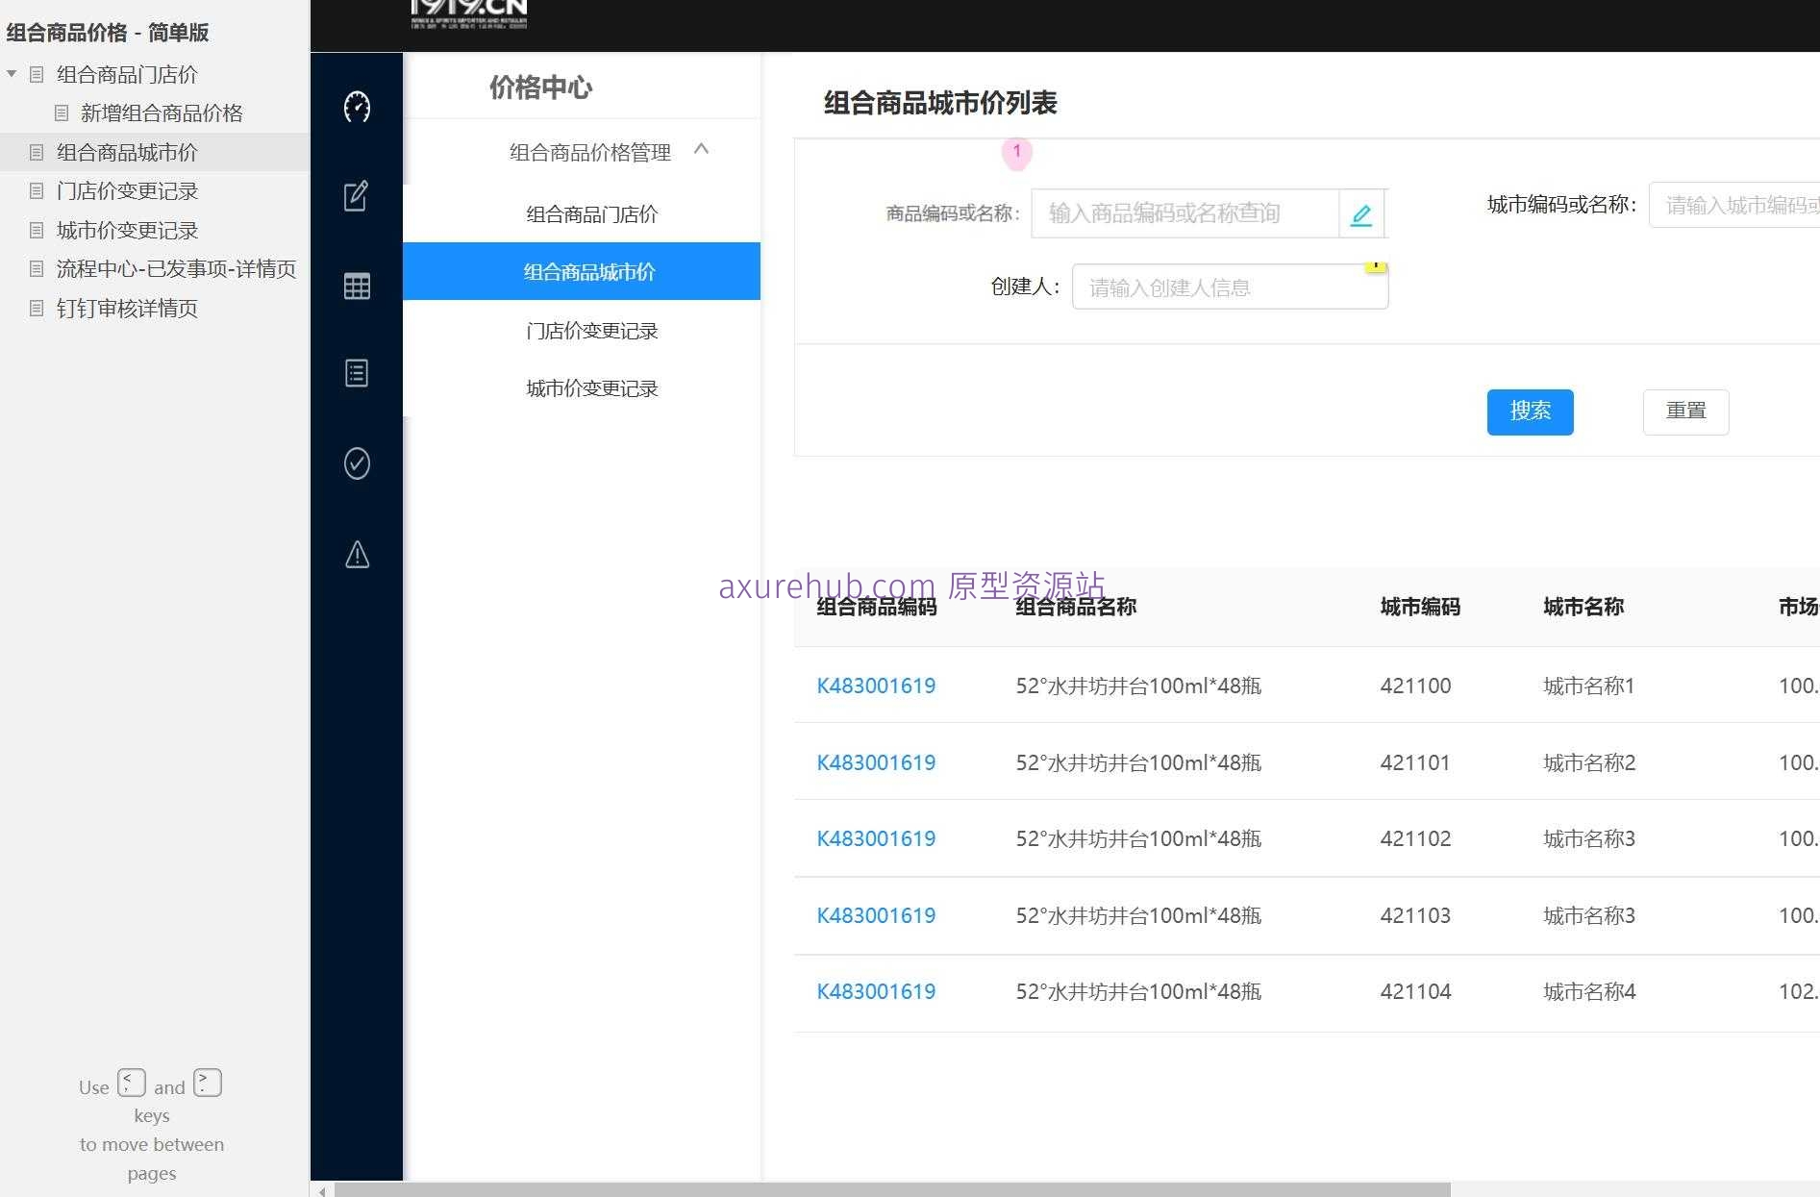Open the checkmark circle icon in sidebar
Viewport: 1820px width, 1197px height.
pos(357,463)
